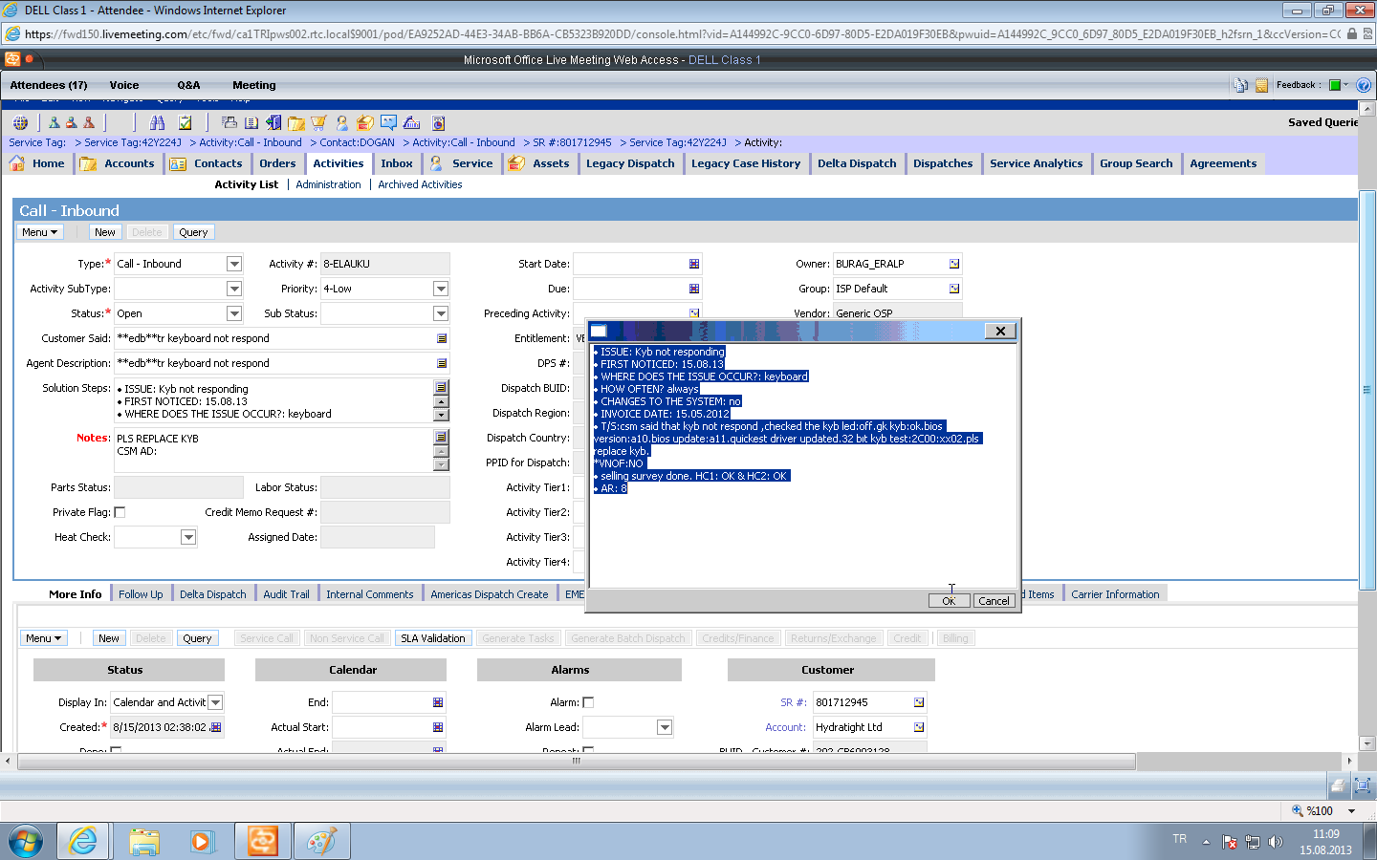Open the Archived Activities link
Screen dimensions: 1377x860
coord(420,184)
